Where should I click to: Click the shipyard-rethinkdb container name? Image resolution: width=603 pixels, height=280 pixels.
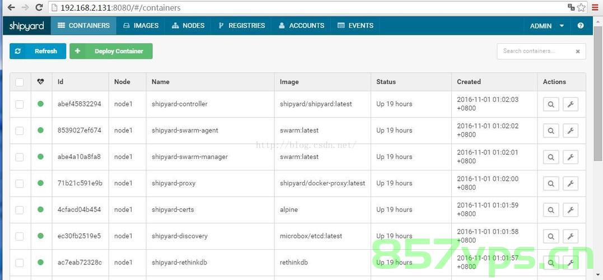pos(179,262)
